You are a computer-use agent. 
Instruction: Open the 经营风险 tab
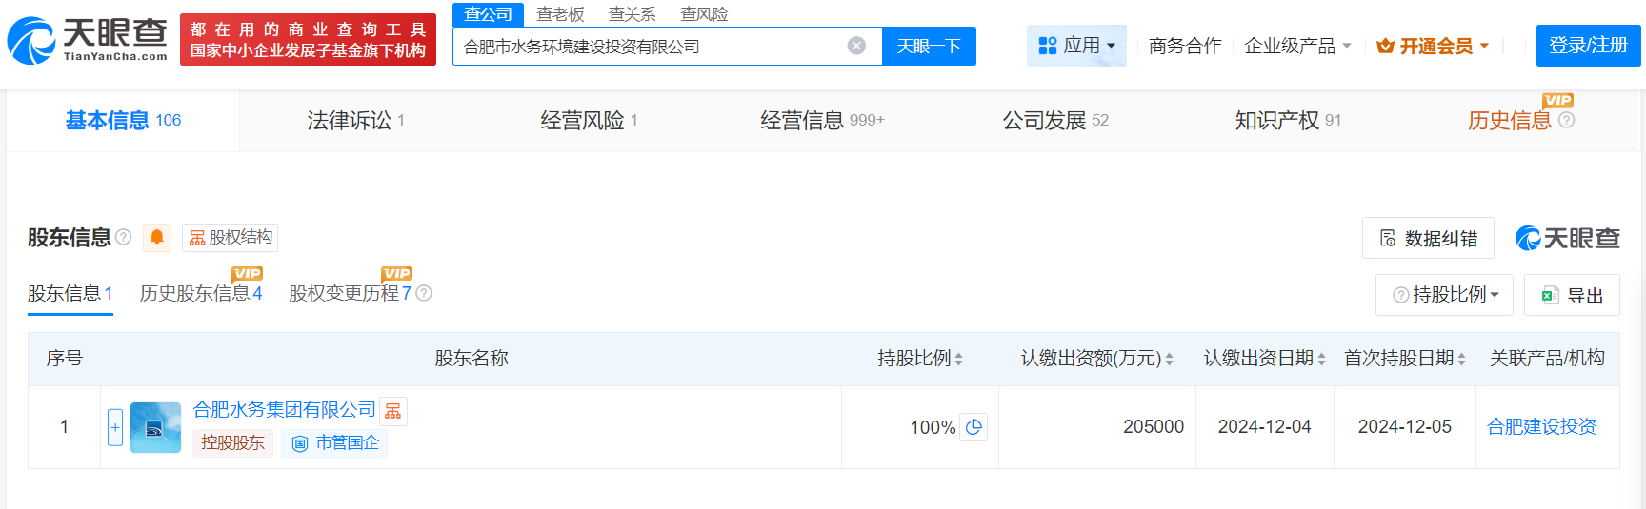pyautogui.click(x=589, y=120)
